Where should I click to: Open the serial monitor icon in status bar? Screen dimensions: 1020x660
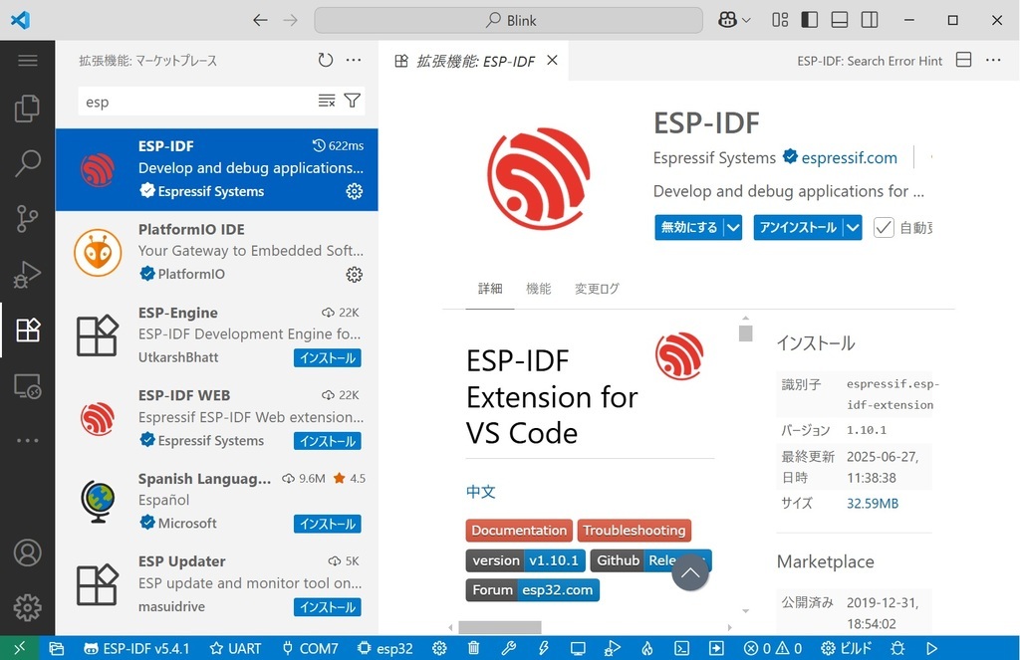point(578,648)
